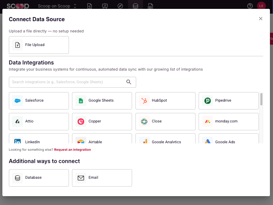Click the magnifying glass in the search field

coord(129,82)
